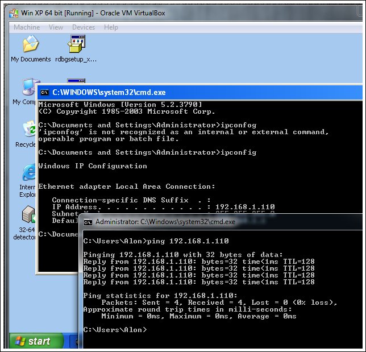The image size is (366, 352).
Task: Click the 'Approximate round trip times' line
Action: (188, 309)
